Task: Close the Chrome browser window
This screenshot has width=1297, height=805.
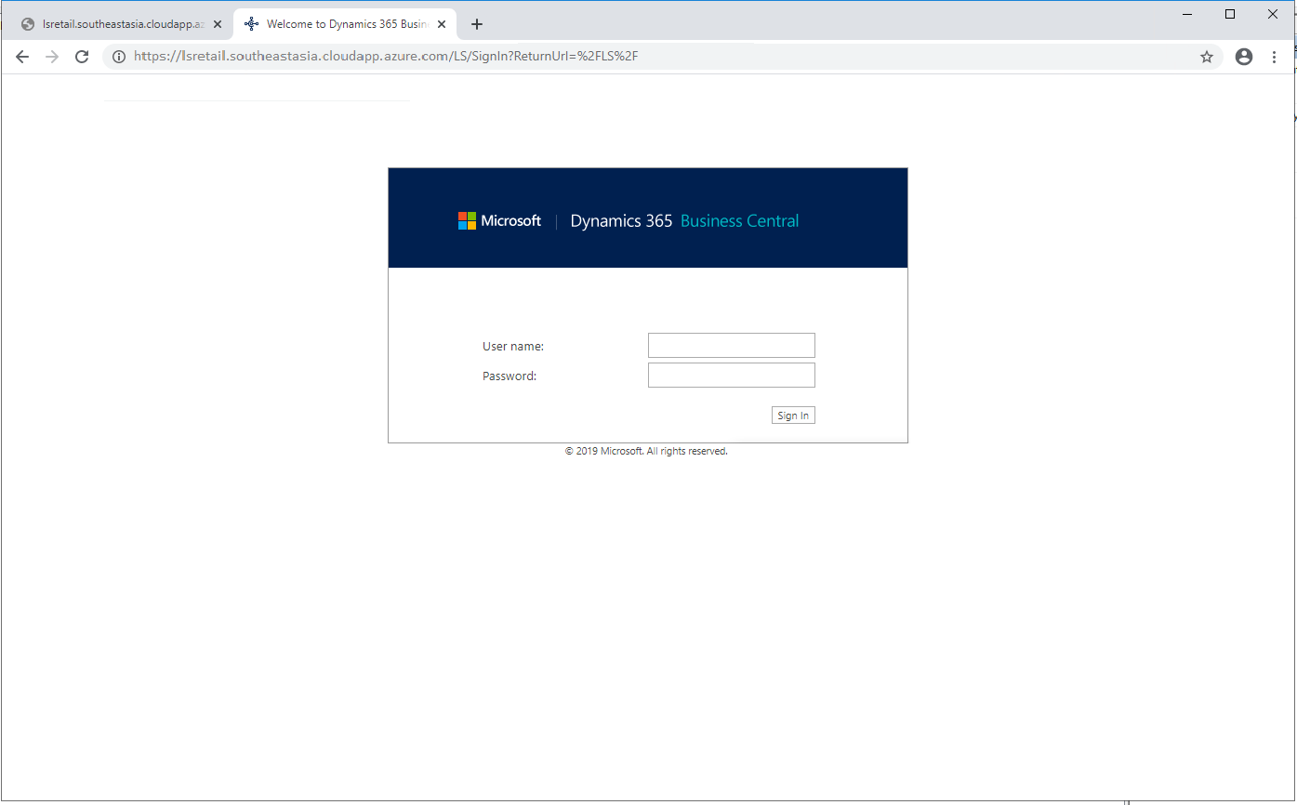Action: coord(1273,14)
